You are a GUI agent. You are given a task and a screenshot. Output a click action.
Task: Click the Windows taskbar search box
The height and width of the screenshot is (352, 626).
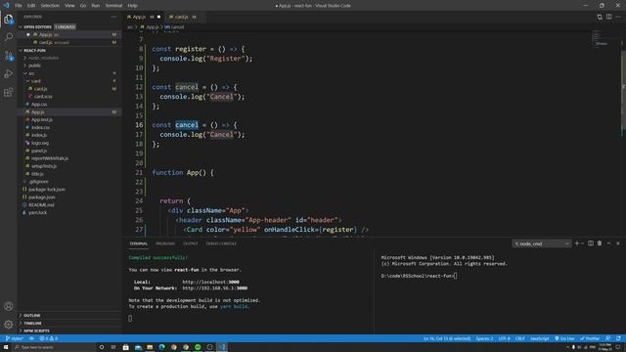[54, 347]
